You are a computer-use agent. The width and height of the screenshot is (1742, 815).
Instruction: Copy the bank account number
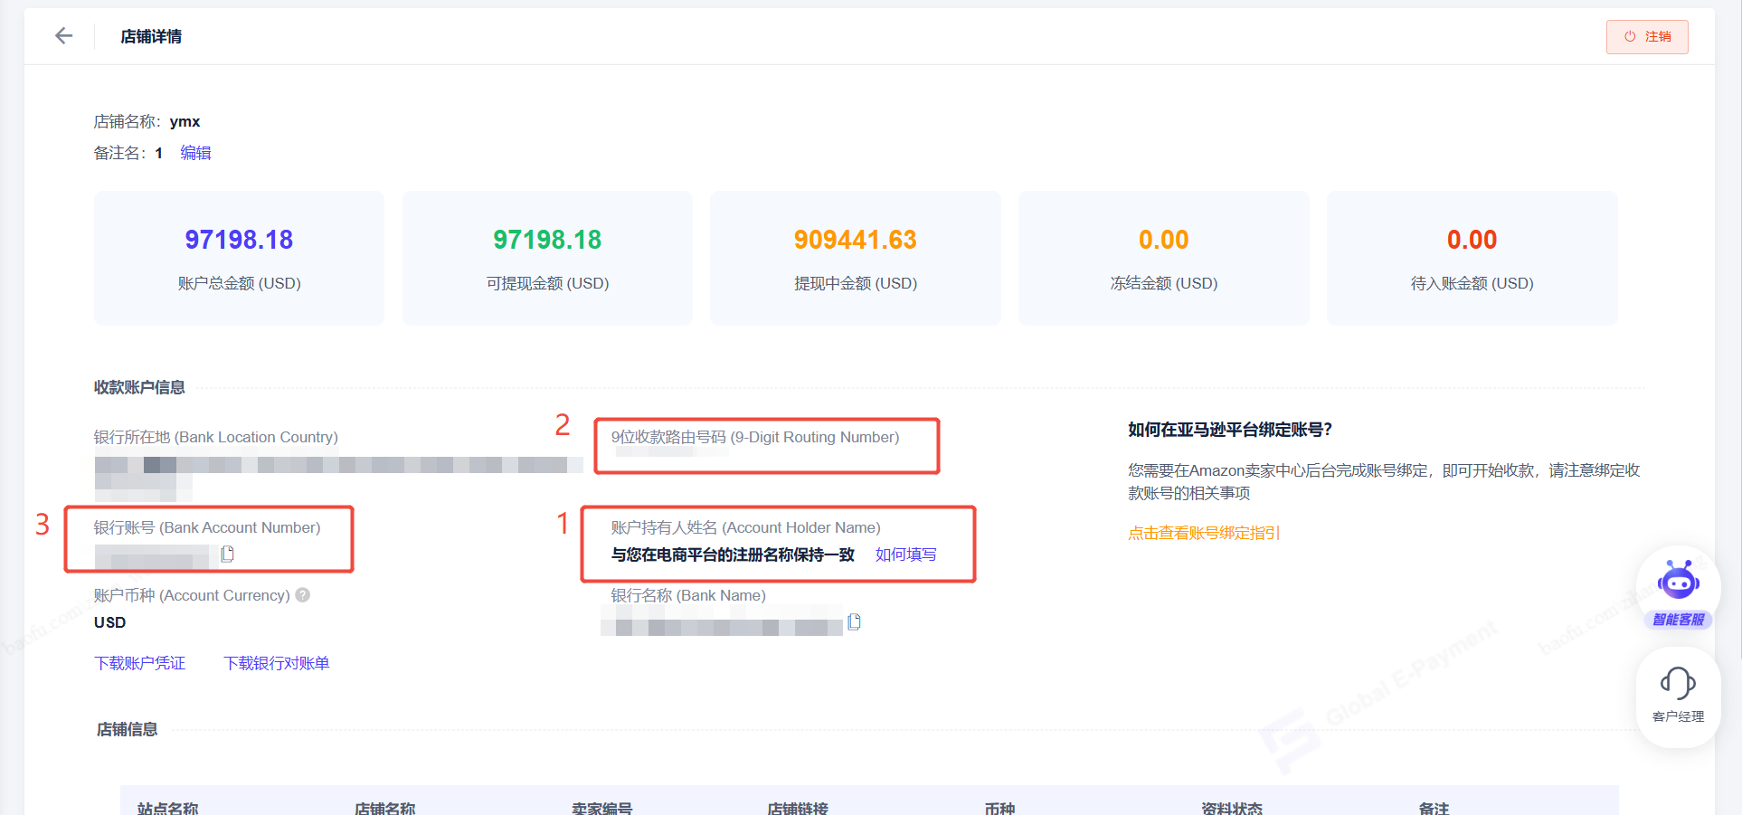click(227, 554)
